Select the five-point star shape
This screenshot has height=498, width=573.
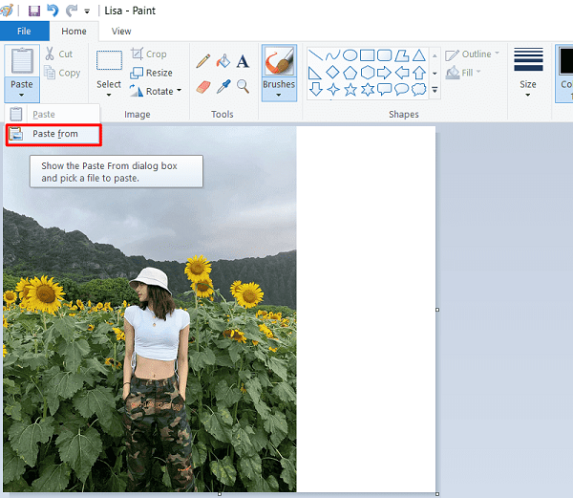pyautogui.click(x=350, y=89)
